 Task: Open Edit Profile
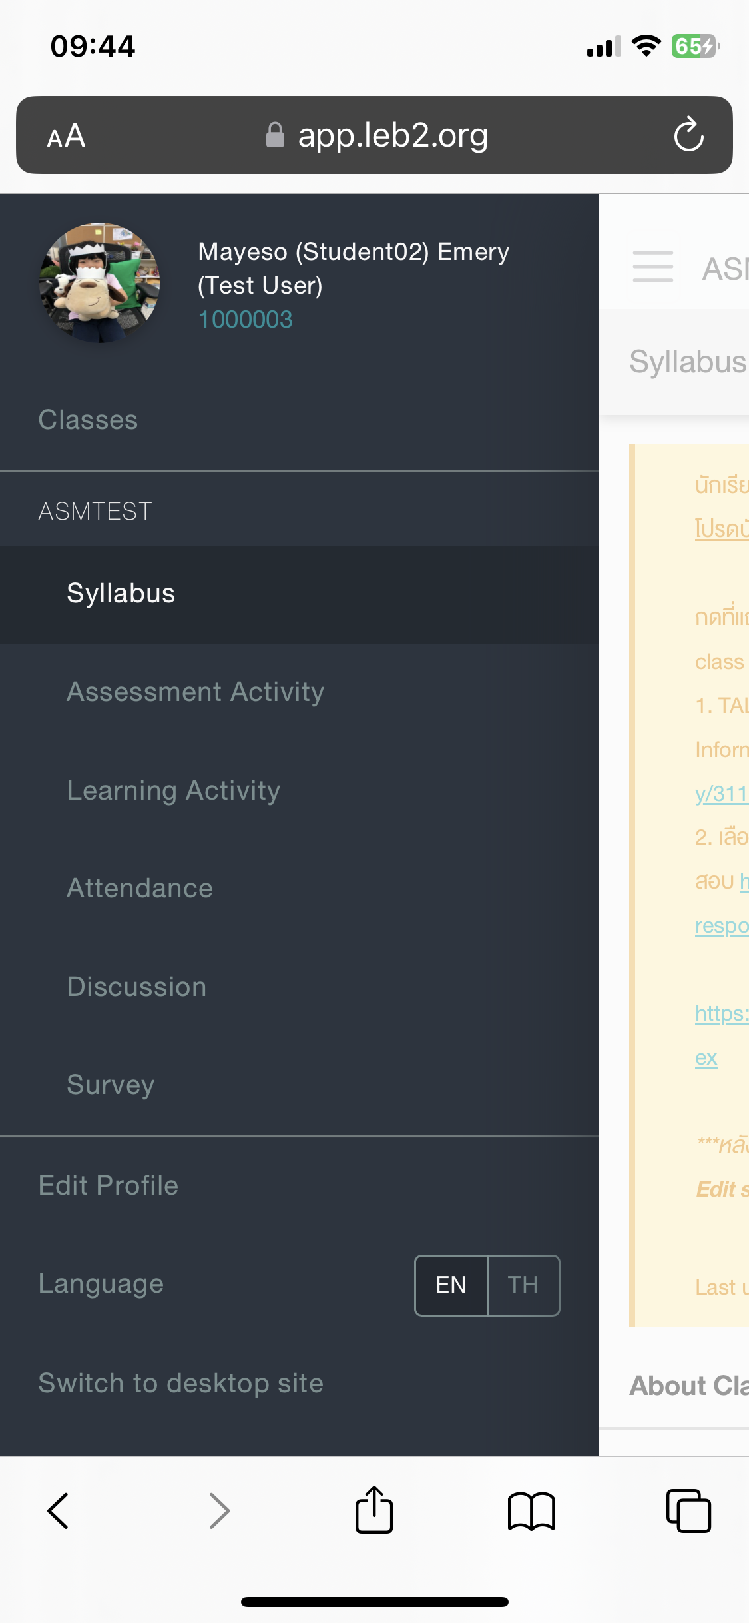[300, 1186]
